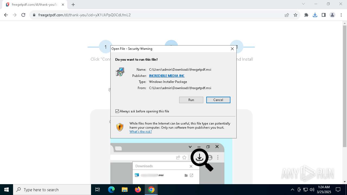Image resolution: width=347 pixels, height=195 pixels.
Task: Open a new tab with plus button
Action: (73, 5)
